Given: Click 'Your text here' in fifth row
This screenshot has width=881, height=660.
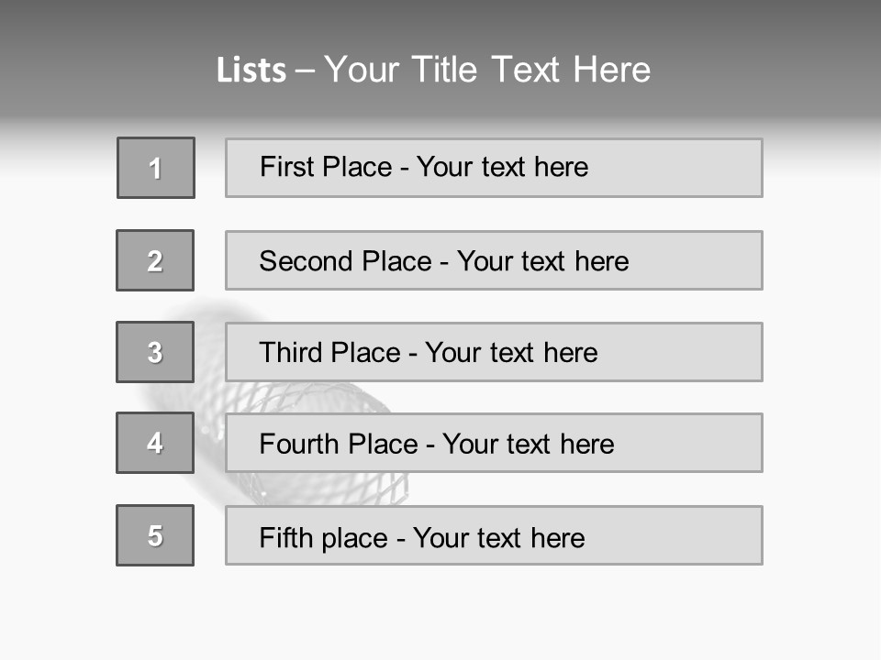Looking at the screenshot, I should coord(498,538).
